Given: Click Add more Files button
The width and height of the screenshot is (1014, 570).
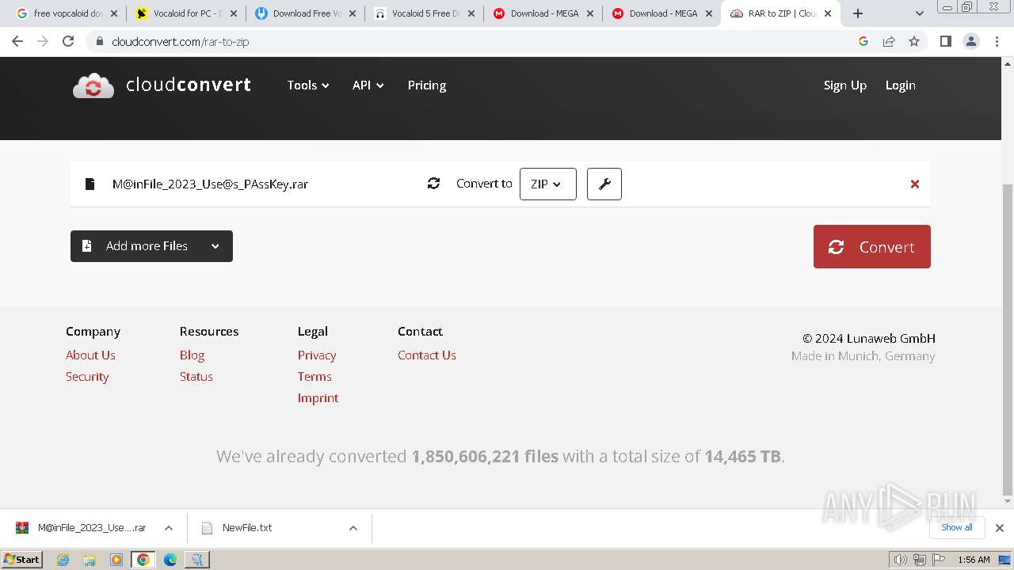Looking at the screenshot, I should 151,246.
